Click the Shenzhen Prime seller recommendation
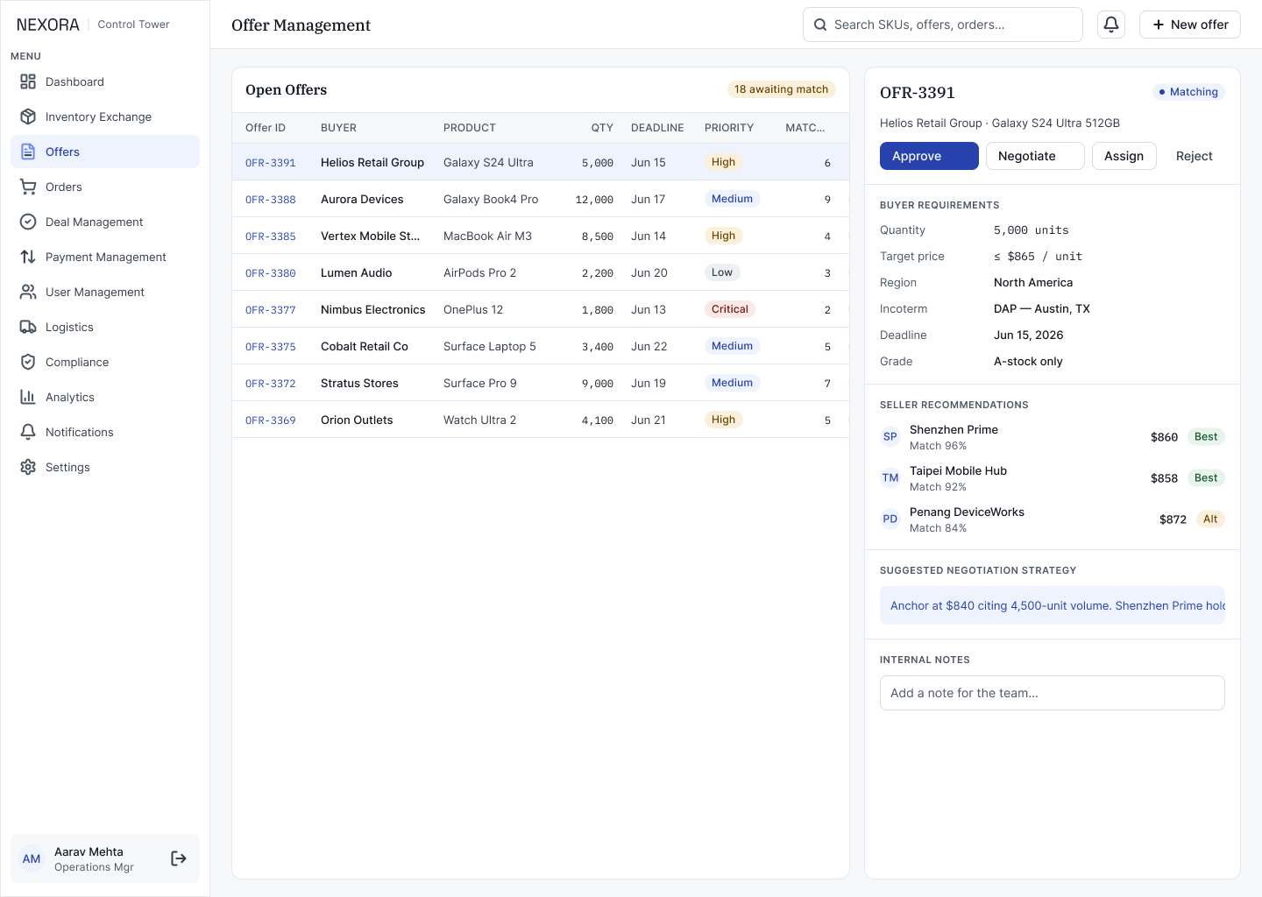Screen dimensions: 1262x897 (1053, 436)
